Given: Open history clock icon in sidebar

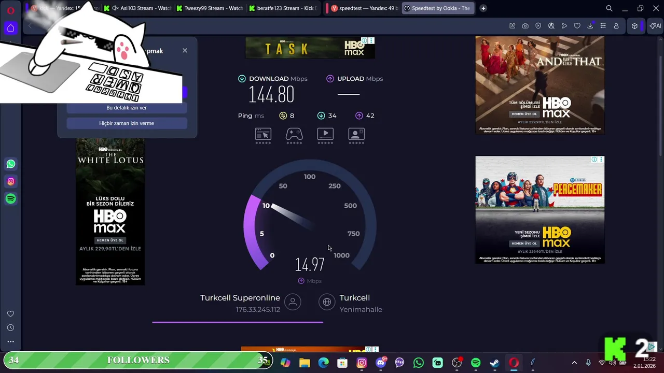Looking at the screenshot, I should pyautogui.click(x=10, y=328).
